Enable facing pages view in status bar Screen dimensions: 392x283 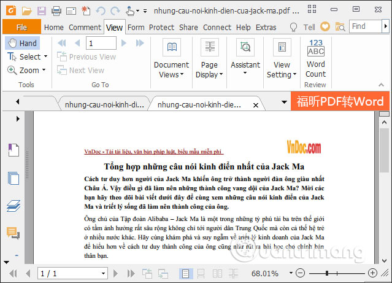[217, 274]
